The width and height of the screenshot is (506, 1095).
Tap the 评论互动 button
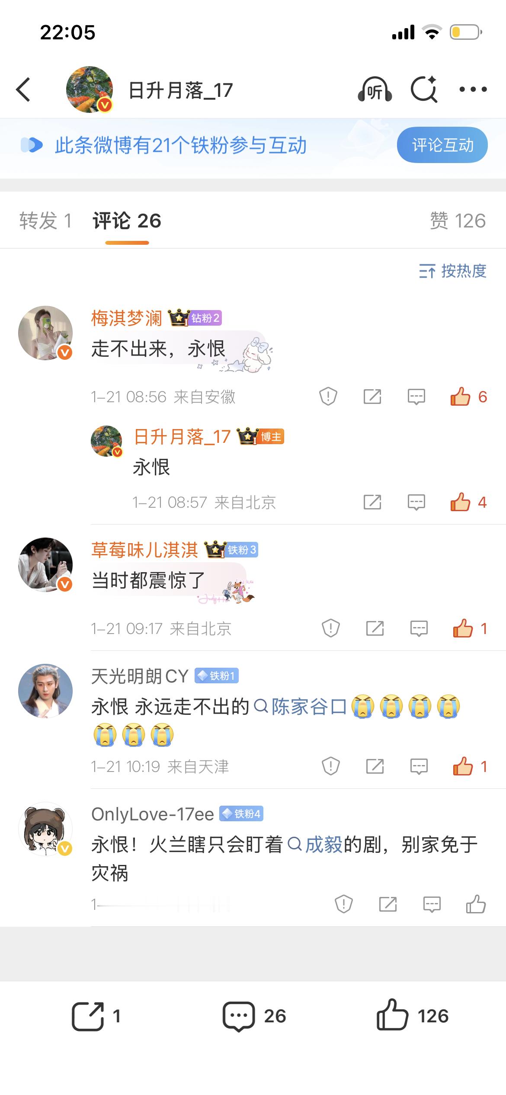442,145
